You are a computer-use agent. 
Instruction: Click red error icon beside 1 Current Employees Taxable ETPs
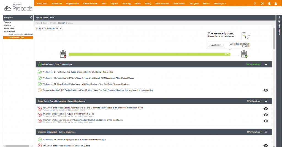click(x=40, y=121)
